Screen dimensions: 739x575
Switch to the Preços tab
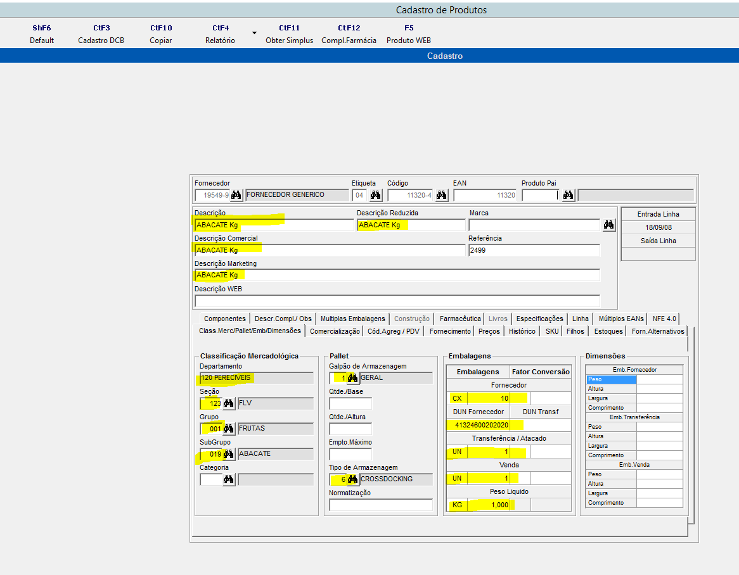coord(489,331)
